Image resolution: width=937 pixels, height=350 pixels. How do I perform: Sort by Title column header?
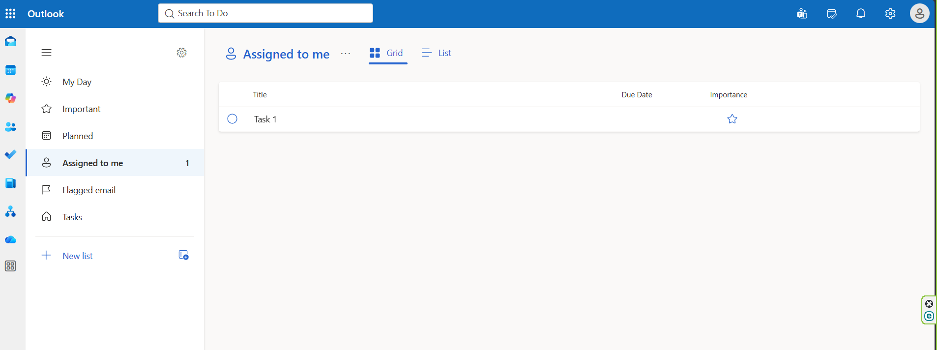(x=260, y=95)
